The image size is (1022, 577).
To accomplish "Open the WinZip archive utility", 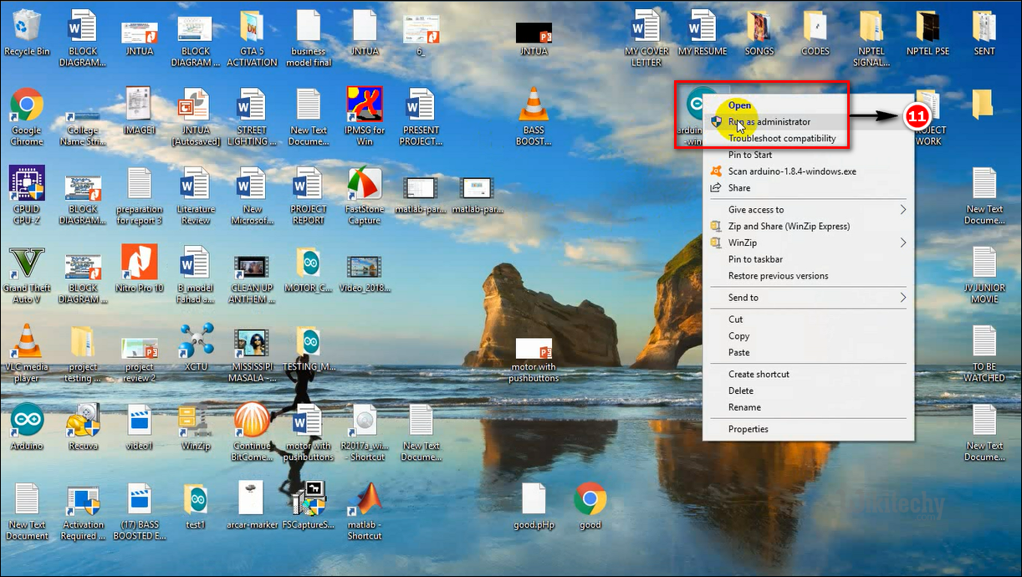I will (x=196, y=421).
